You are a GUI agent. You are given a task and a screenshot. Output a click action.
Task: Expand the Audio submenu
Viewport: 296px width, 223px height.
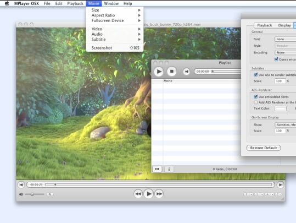(x=115, y=34)
